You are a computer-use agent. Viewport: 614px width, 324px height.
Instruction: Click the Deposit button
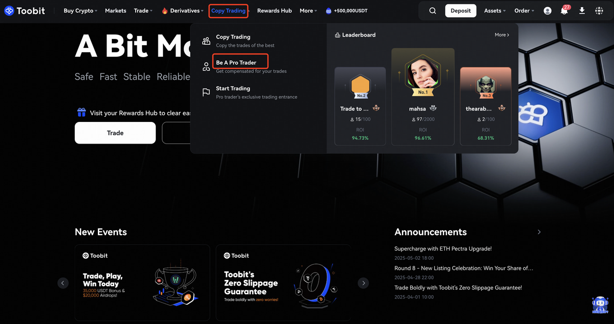click(460, 11)
